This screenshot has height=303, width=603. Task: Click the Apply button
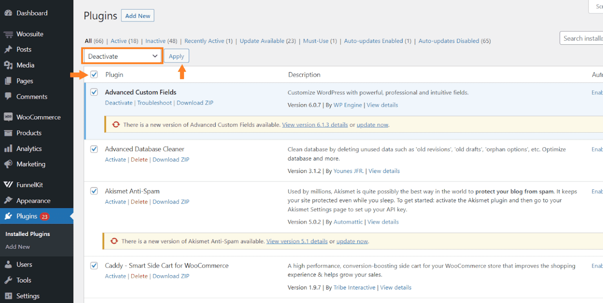[176, 56]
